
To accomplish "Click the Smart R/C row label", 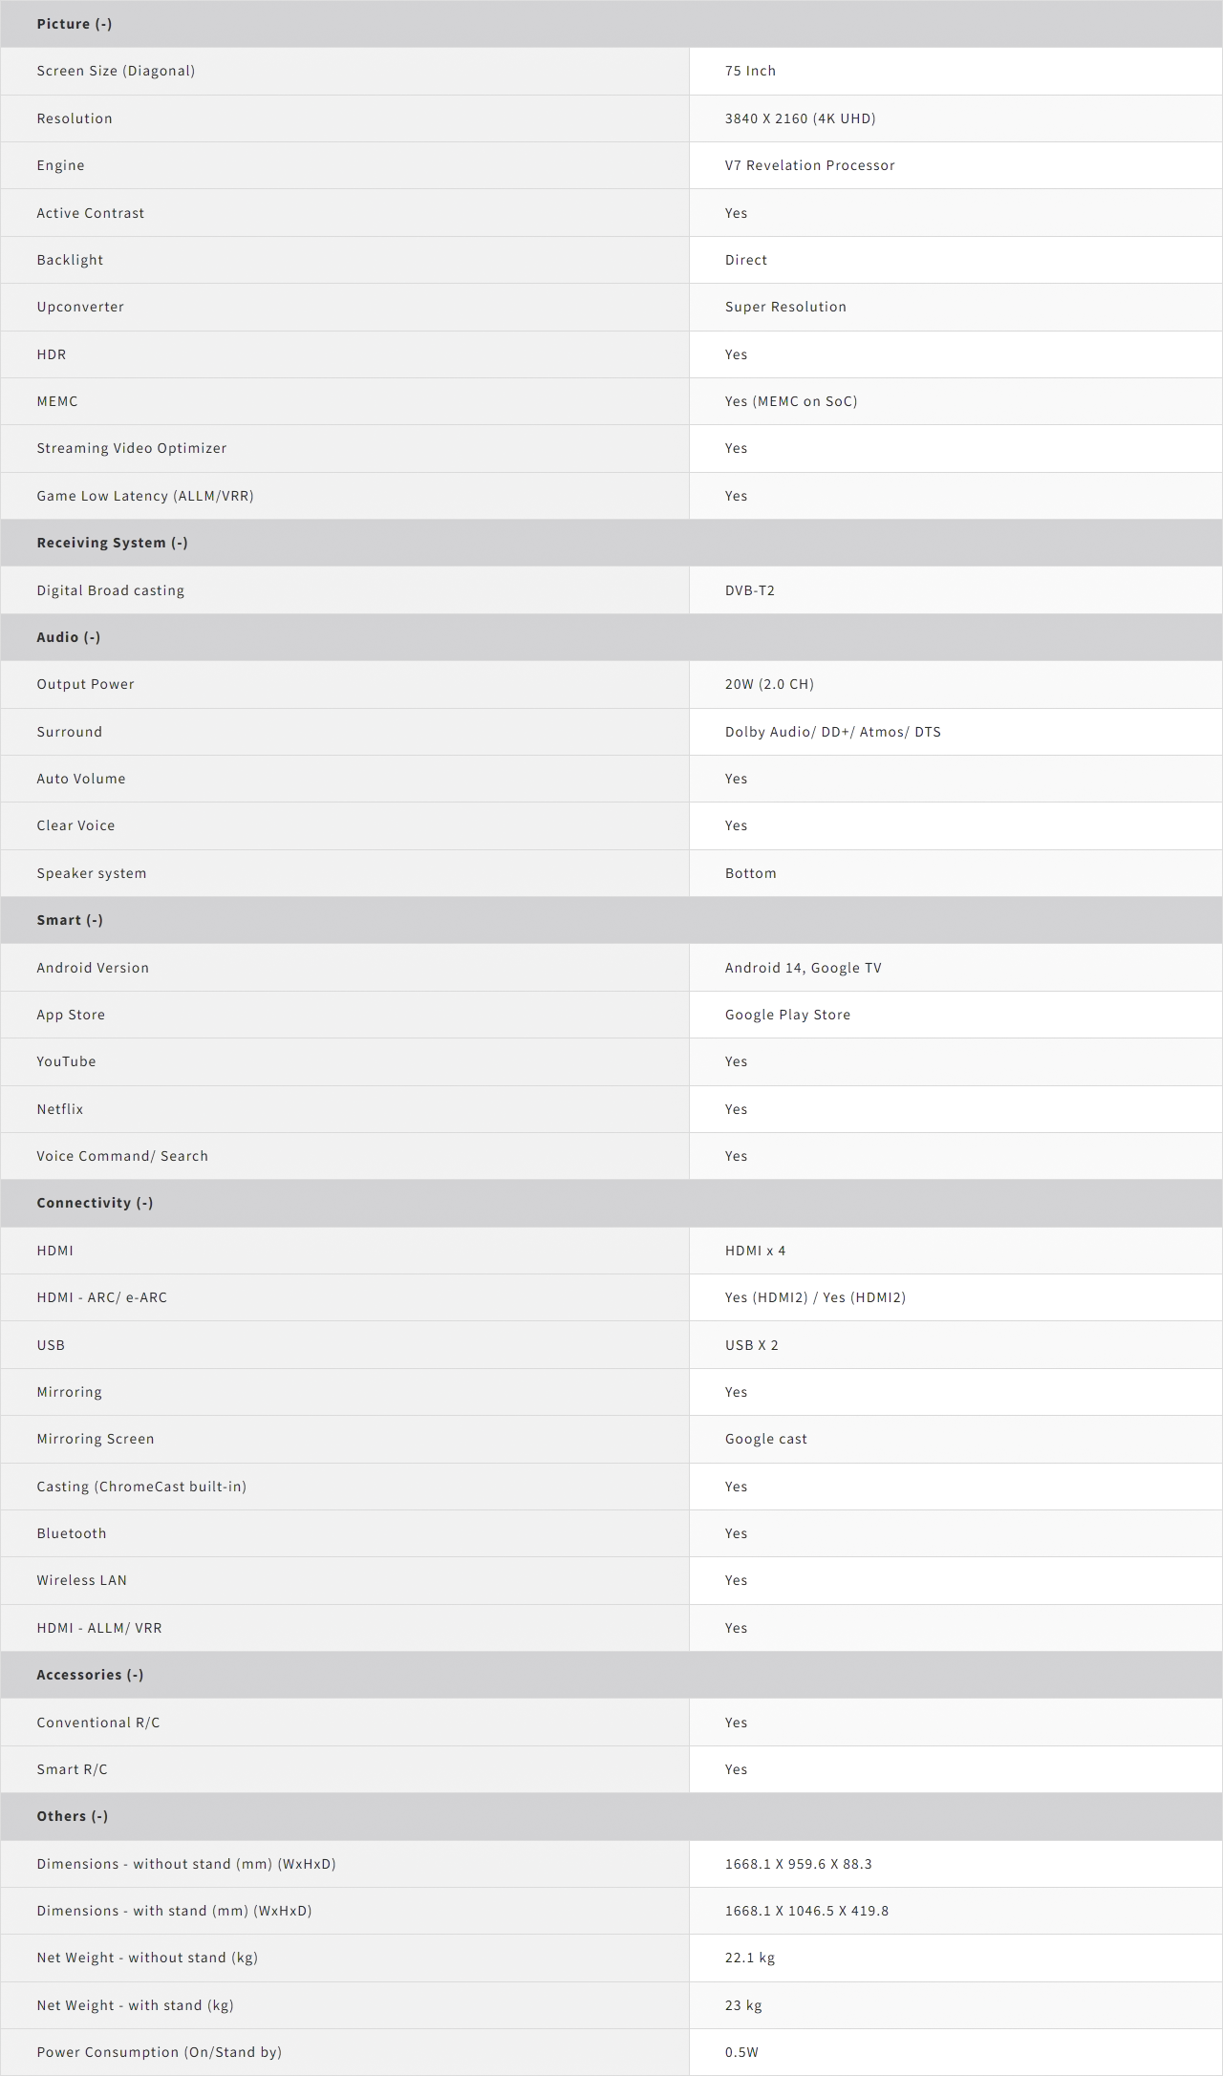I will [72, 1769].
